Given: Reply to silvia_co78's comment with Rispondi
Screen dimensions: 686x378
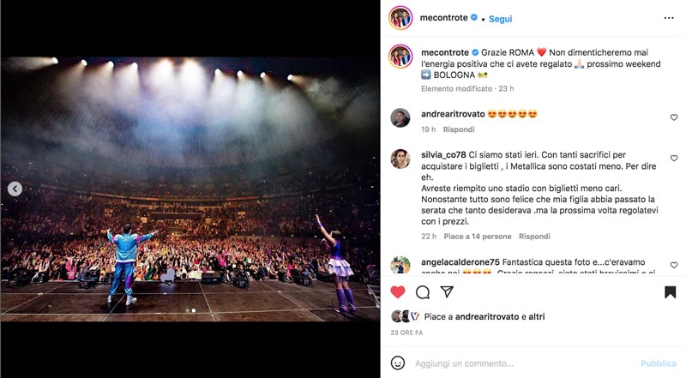Looking at the screenshot, I should pyautogui.click(x=534, y=237).
